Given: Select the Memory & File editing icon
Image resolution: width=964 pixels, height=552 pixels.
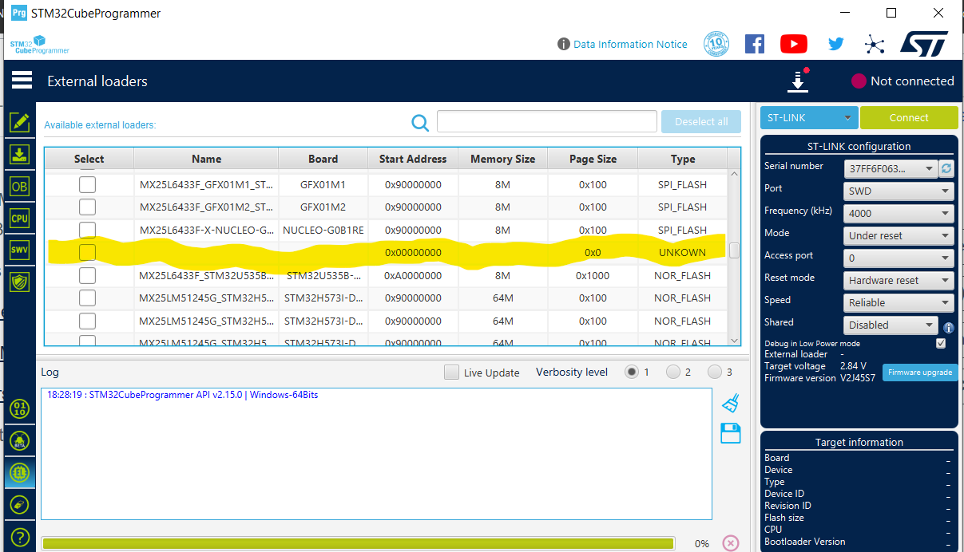Looking at the screenshot, I should click(20, 122).
